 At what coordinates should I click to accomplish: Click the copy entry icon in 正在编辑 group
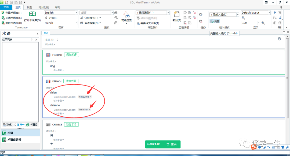190,13
